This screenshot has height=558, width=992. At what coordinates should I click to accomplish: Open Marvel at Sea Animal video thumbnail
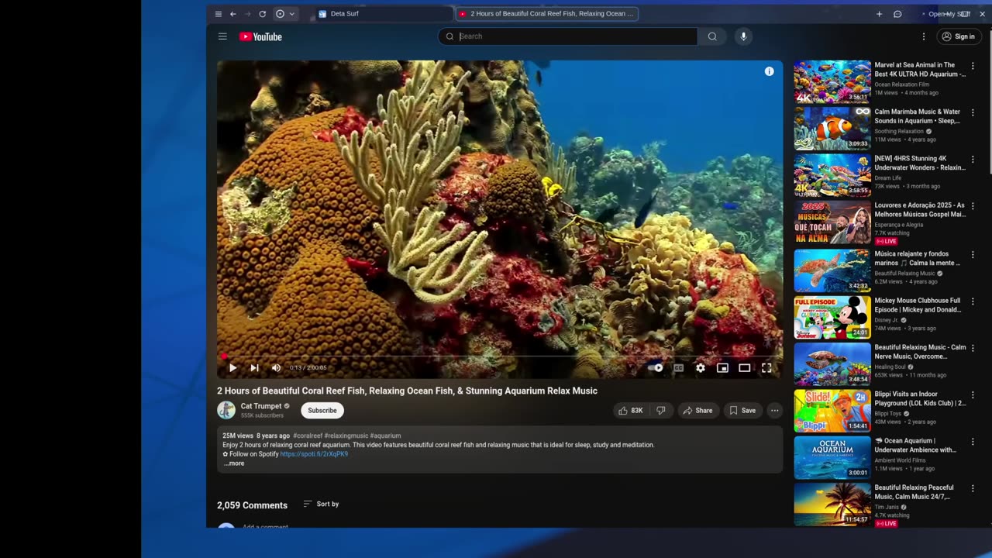pos(832,82)
